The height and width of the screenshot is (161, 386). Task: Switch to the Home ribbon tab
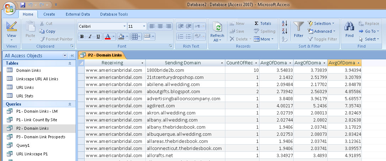pos(28,14)
